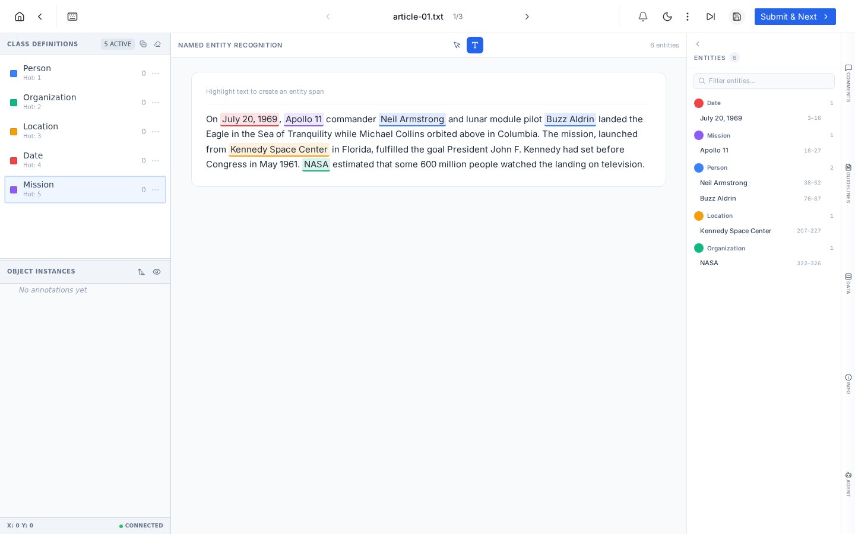Image resolution: width=855 pixels, height=534 pixels.
Task: Copy the class definitions with the duplicate icon
Action: (143, 44)
